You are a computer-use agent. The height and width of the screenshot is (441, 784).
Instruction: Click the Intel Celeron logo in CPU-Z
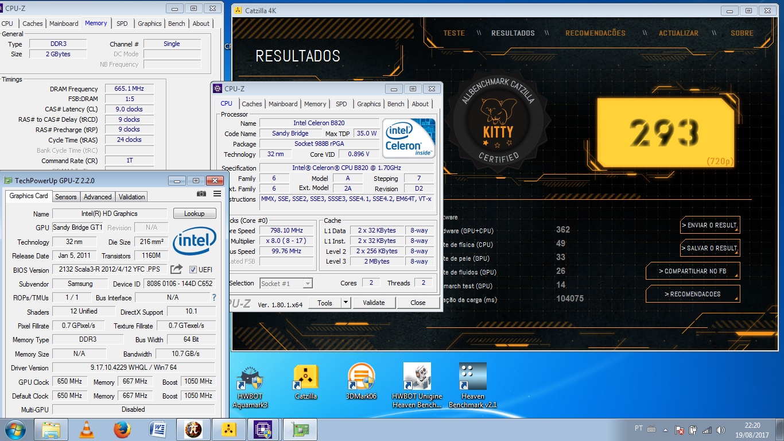point(409,138)
